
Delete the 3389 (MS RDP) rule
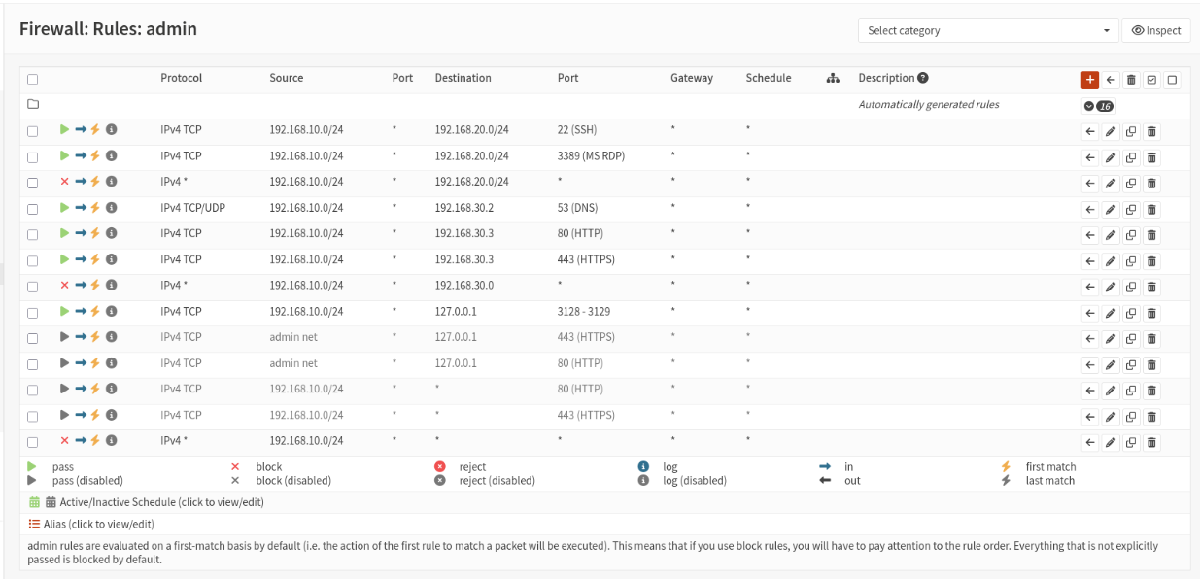pyautogui.click(x=1151, y=157)
